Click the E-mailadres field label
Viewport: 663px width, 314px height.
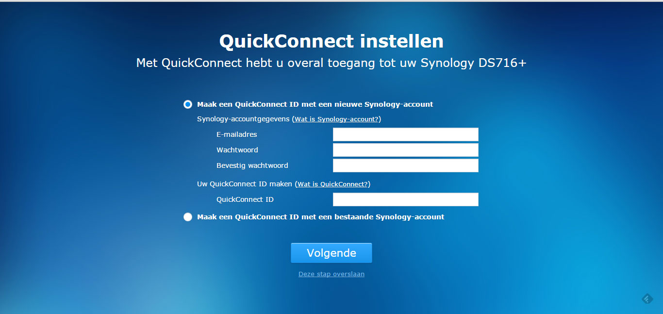(237, 134)
